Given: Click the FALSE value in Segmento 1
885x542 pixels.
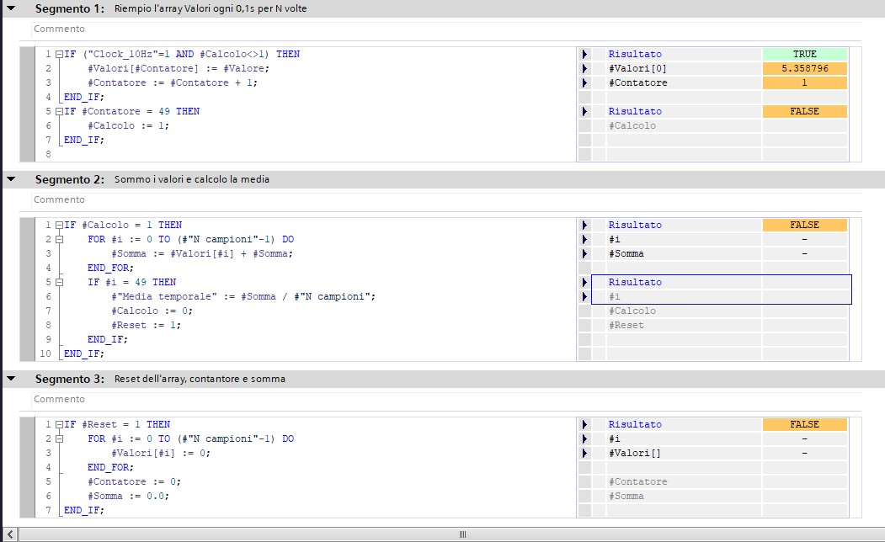Looking at the screenshot, I should (805, 112).
